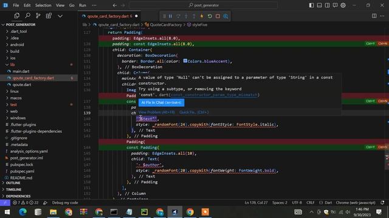Open qoute.dart in explorer
Viewport: 389px width, 218px height.
[22, 85]
